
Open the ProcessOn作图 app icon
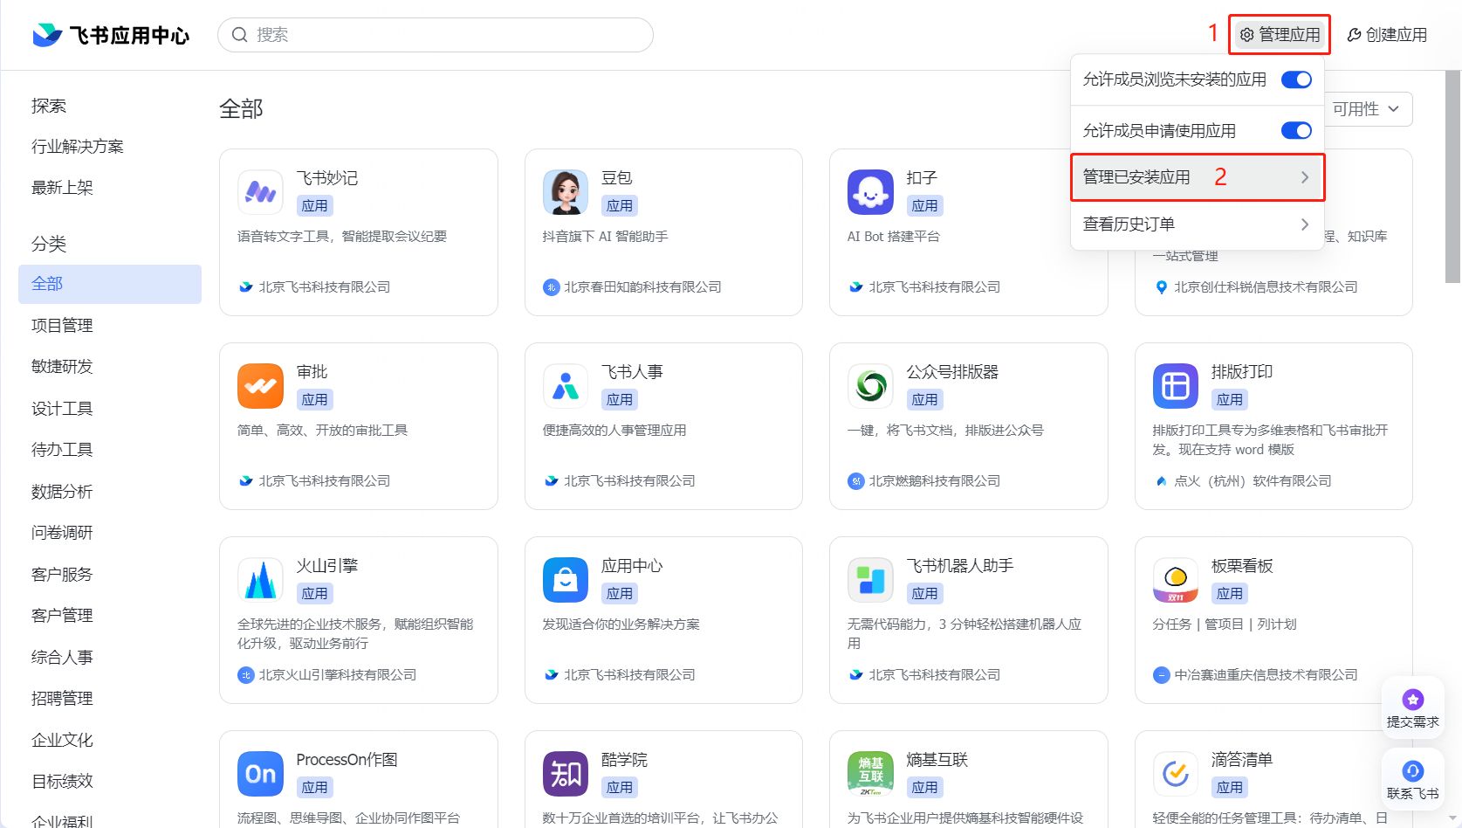point(260,774)
